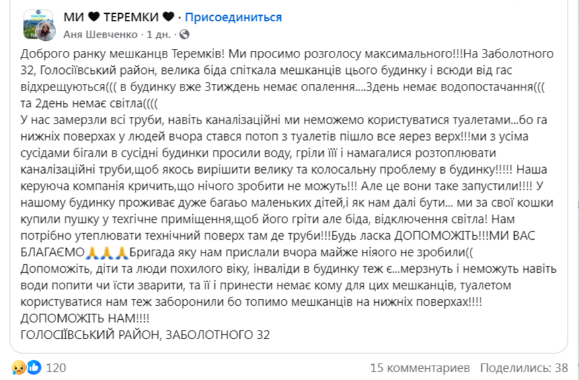Click the final line ГОЛОСІЇВСЬКИЙ РАЙОН, ЗАБОЛОТНОГО 32

(145, 335)
